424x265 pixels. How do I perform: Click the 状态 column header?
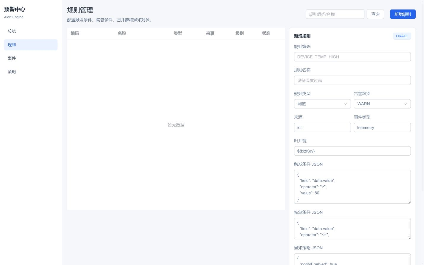pyautogui.click(x=266, y=33)
